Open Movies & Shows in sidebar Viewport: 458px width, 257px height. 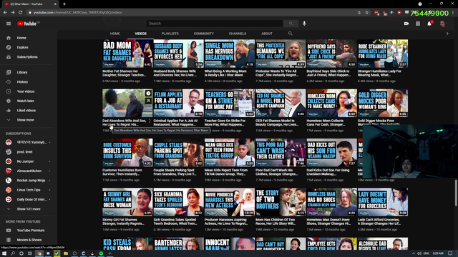(29, 240)
